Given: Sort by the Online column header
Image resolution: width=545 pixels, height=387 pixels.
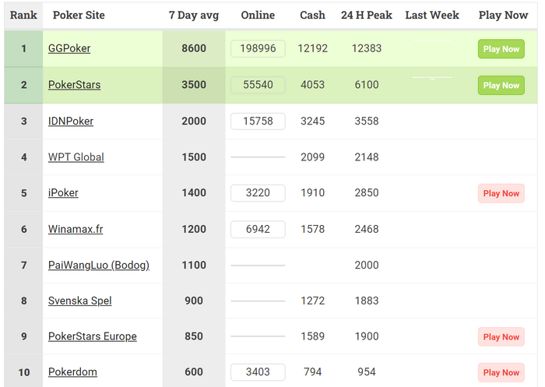Looking at the screenshot, I should (258, 16).
